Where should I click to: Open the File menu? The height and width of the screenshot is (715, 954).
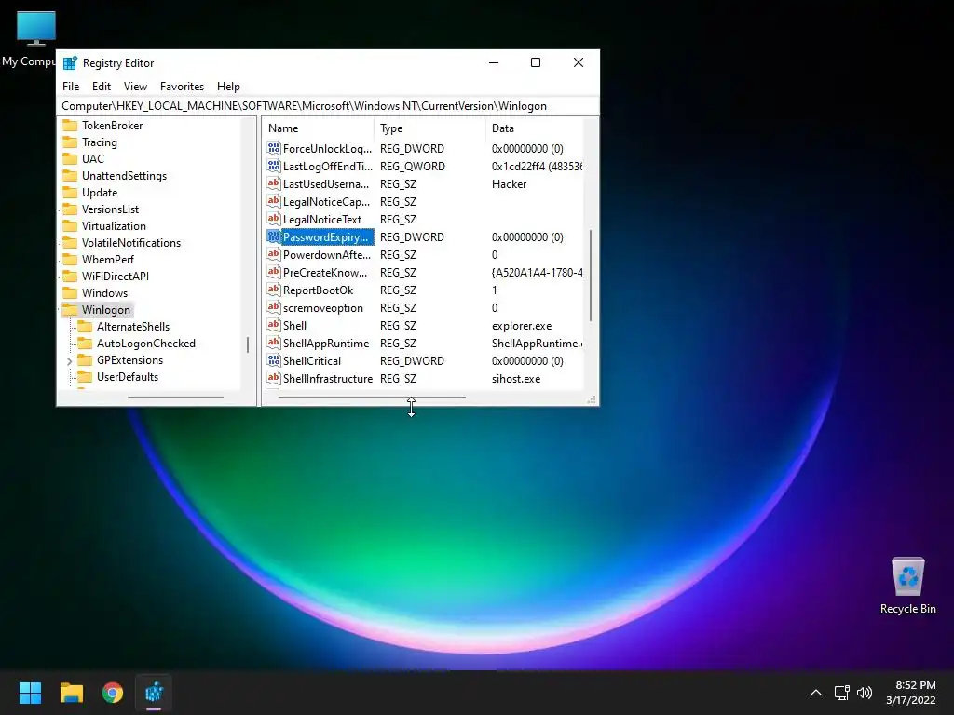coord(71,87)
